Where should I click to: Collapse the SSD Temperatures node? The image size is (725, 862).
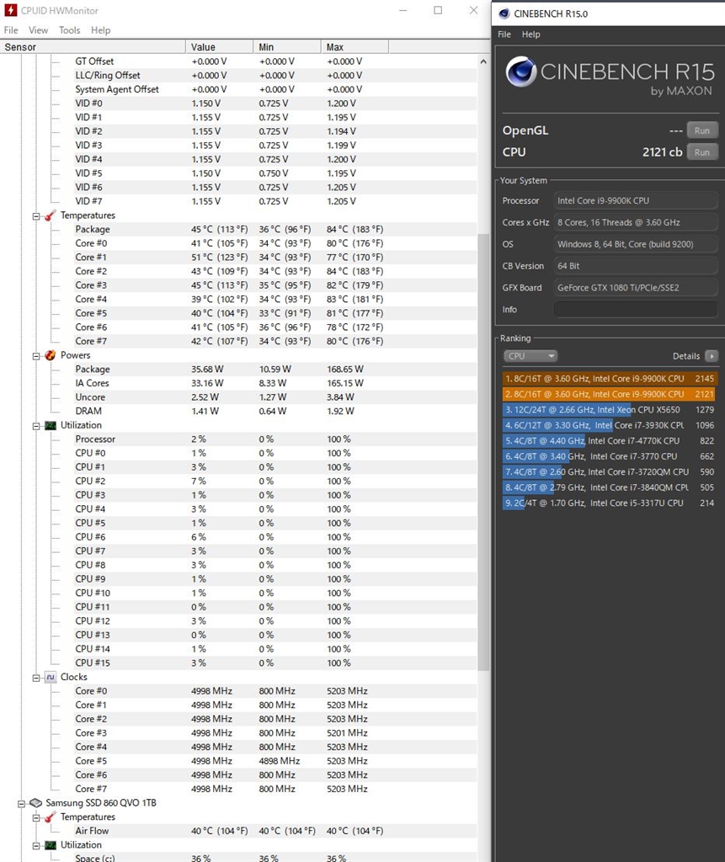[x=36, y=818]
